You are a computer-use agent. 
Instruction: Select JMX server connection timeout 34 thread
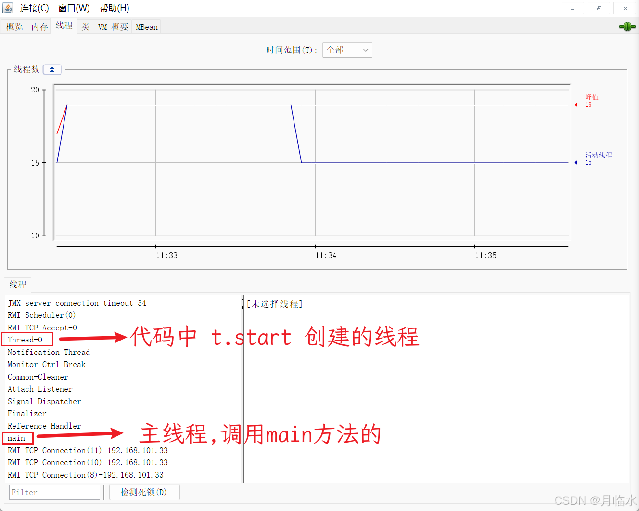pyautogui.click(x=77, y=303)
